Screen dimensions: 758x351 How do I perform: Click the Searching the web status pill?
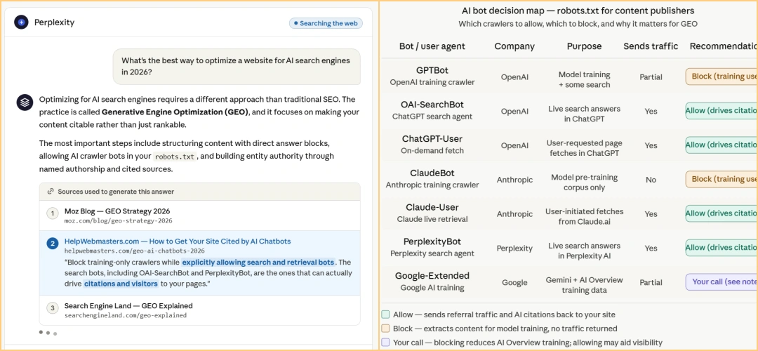click(326, 23)
